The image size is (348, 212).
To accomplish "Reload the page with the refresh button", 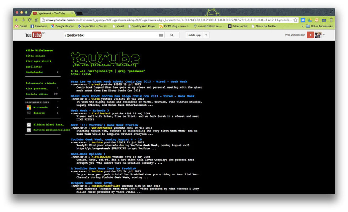I will (30, 20).
